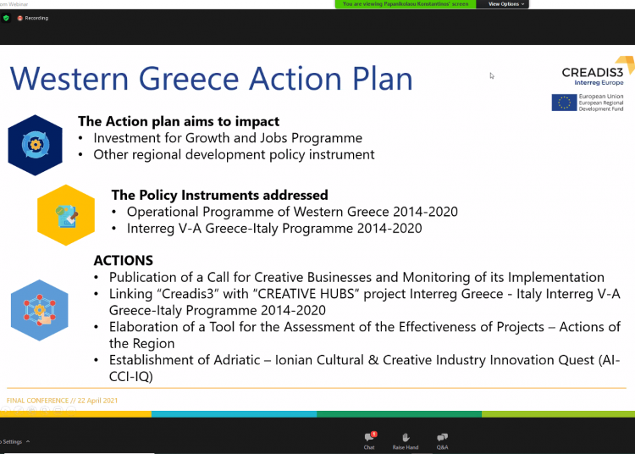635x454 pixels.
Task: Click the yellow policy hexagon icon
Action: coord(66,214)
